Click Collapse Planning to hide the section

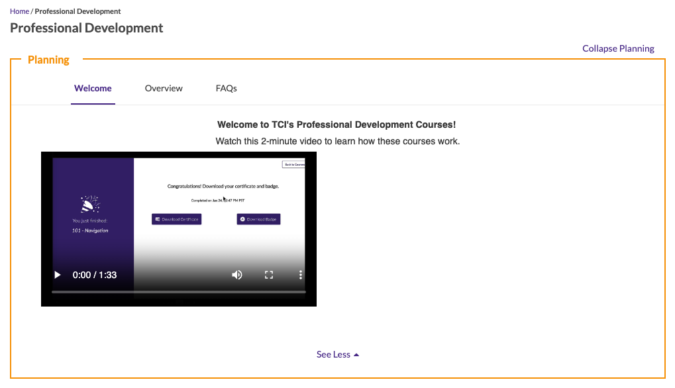(617, 48)
